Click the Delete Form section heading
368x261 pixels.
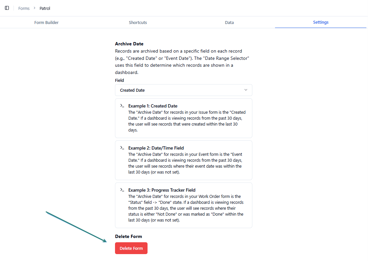(x=128, y=236)
